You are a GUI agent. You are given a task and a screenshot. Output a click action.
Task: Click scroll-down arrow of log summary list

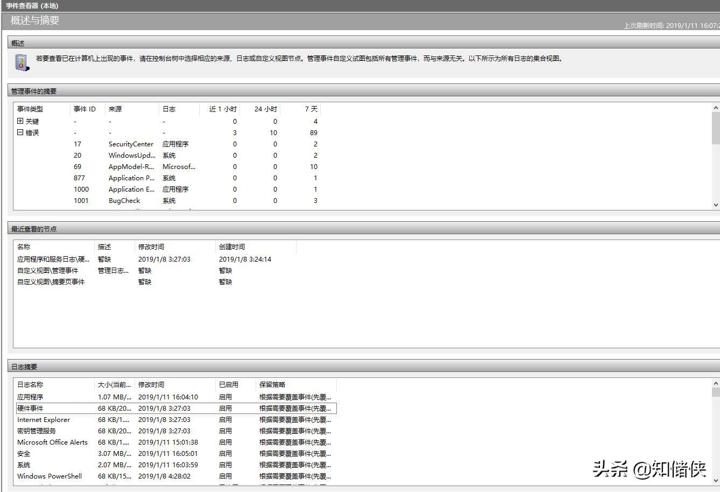(716, 480)
